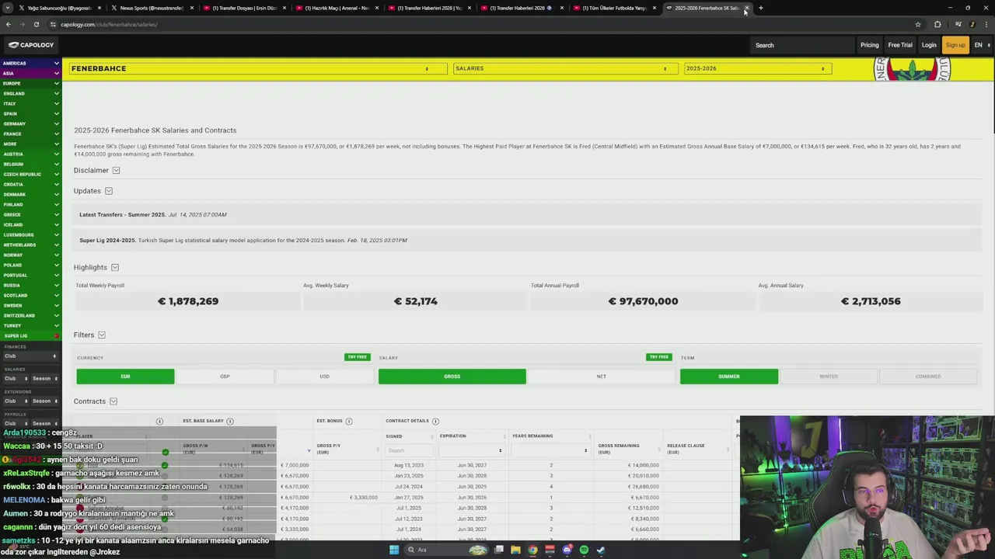Click the Capology logo in header
995x559 pixels.
click(31, 45)
